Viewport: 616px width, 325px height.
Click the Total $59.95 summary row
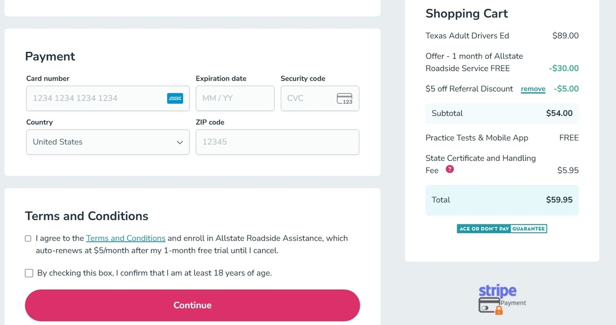502,200
